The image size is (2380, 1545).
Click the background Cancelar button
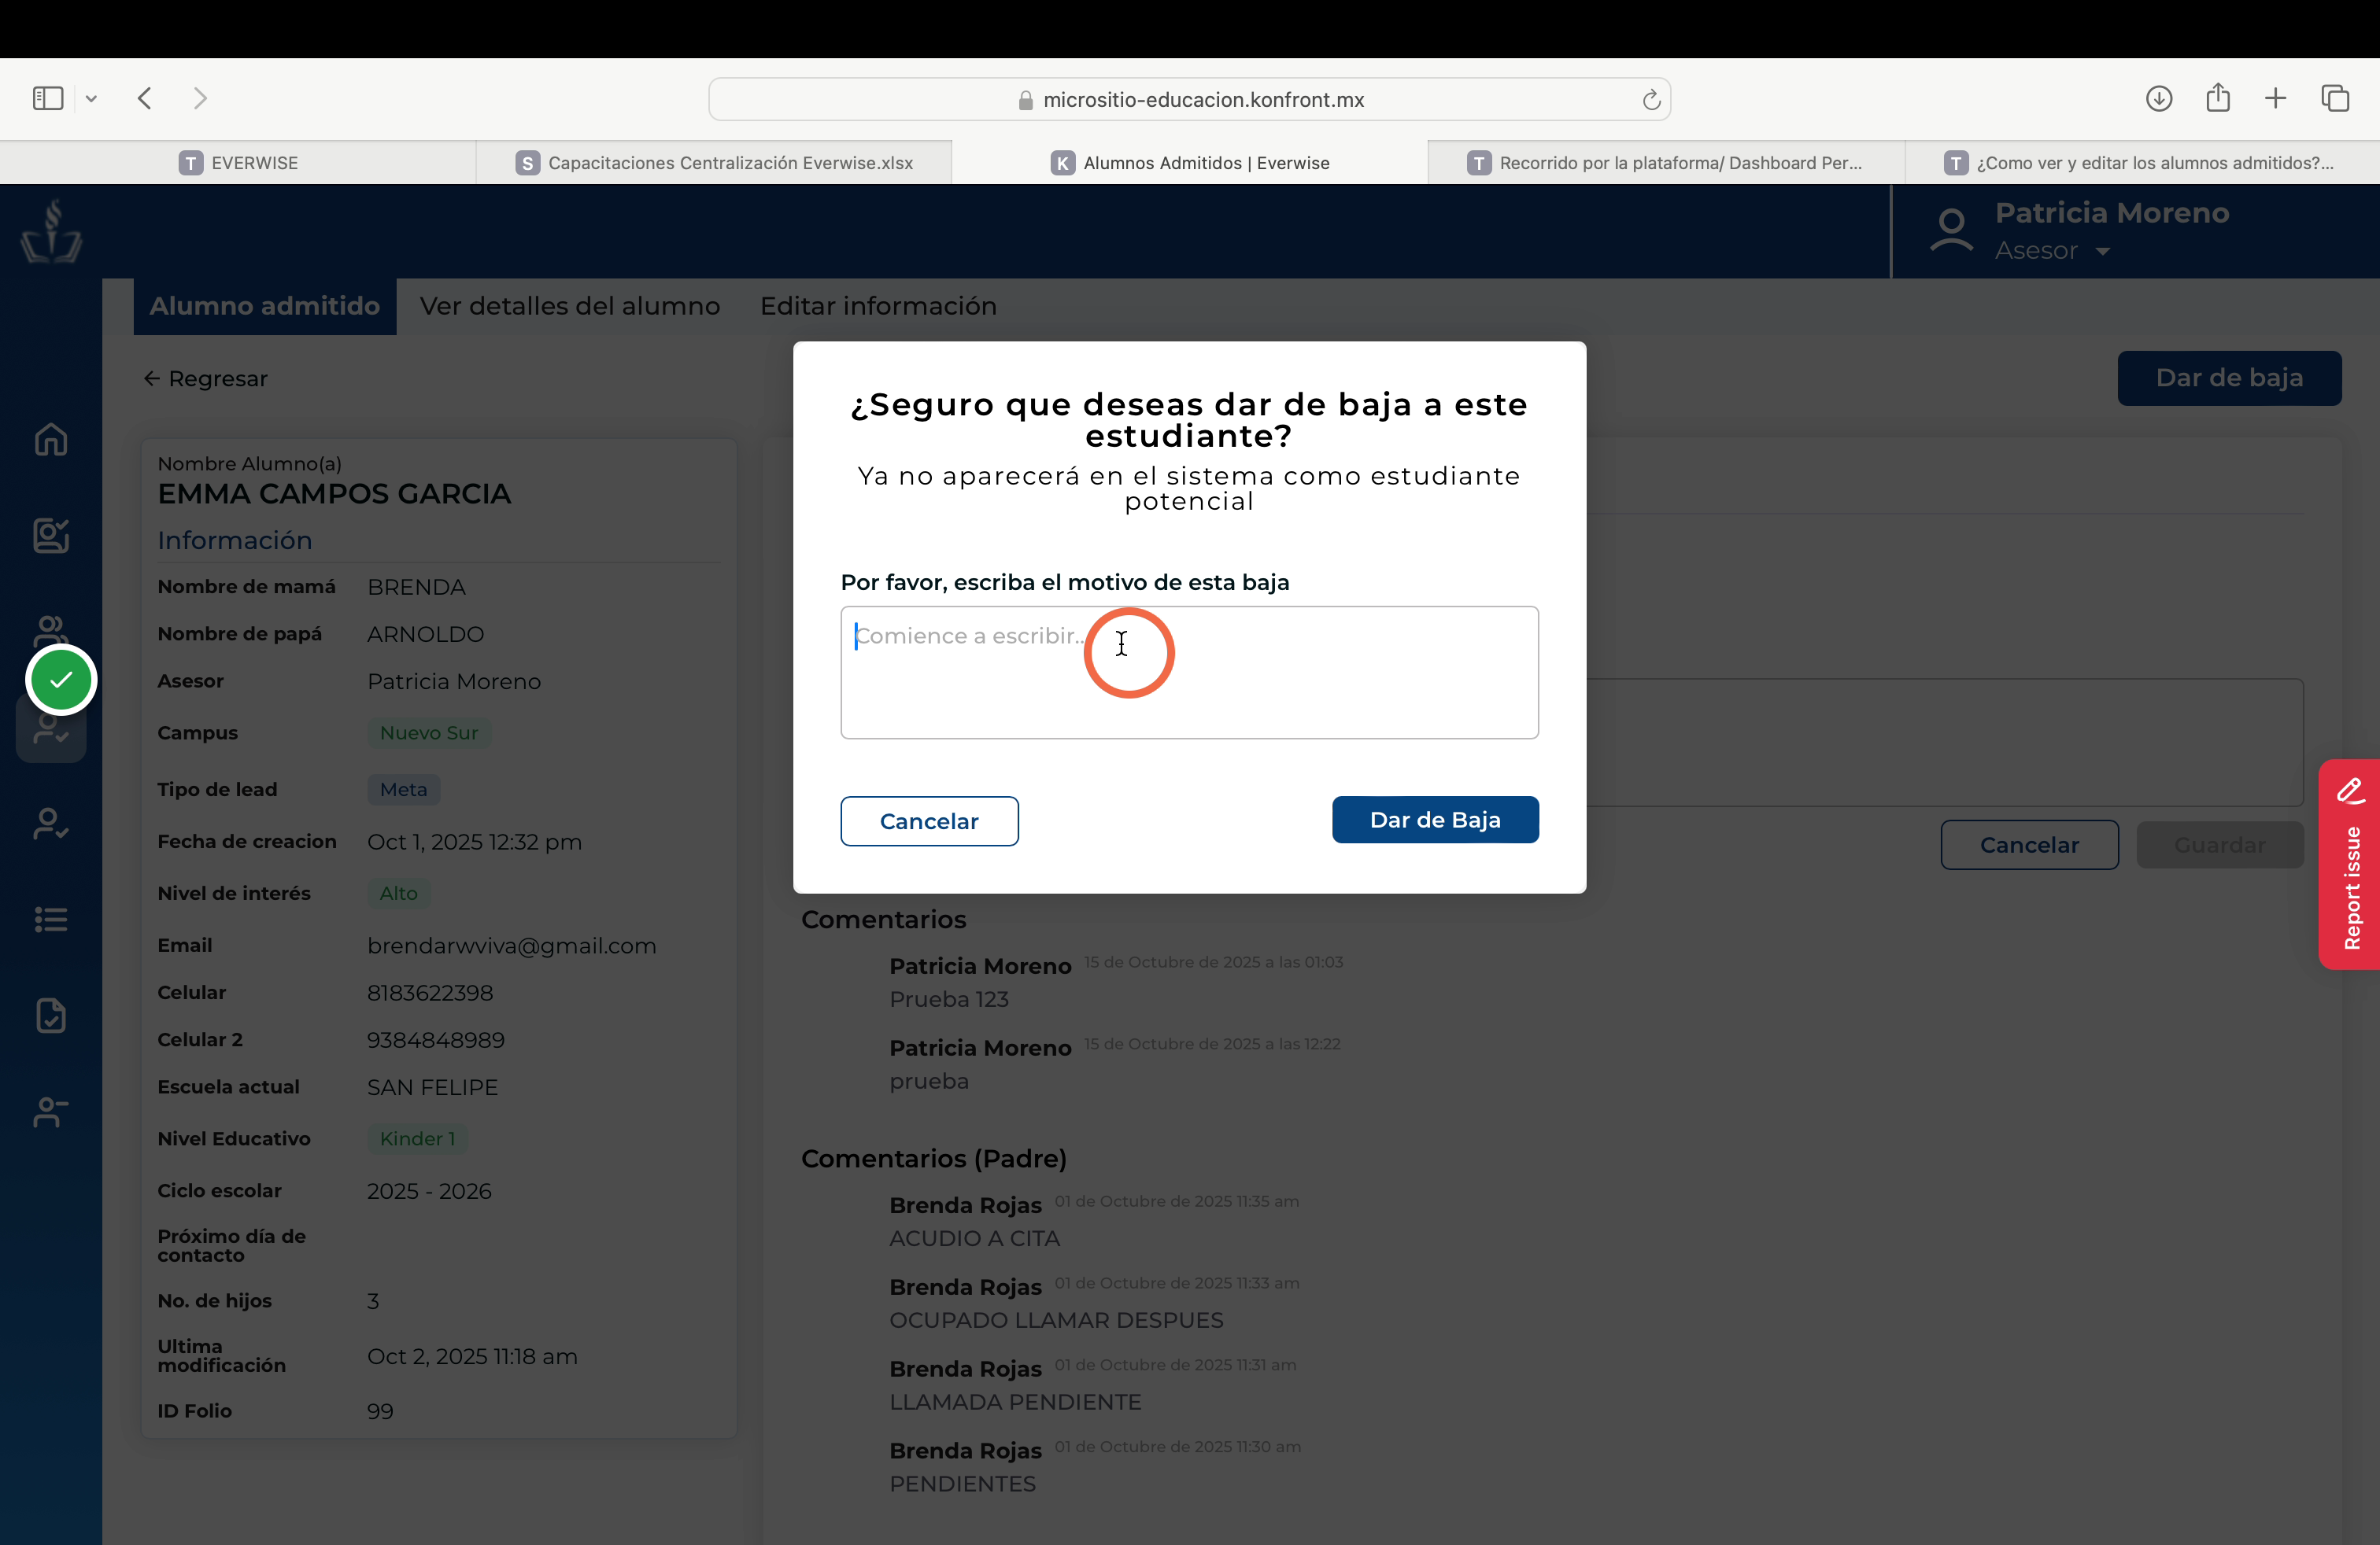pyautogui.click(x=2029, y=846)
